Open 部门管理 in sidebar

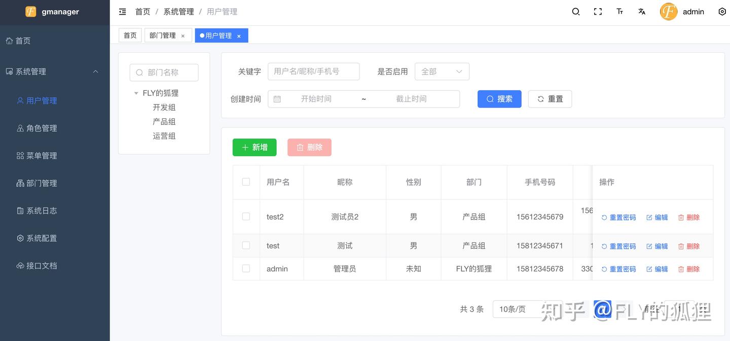55,183
